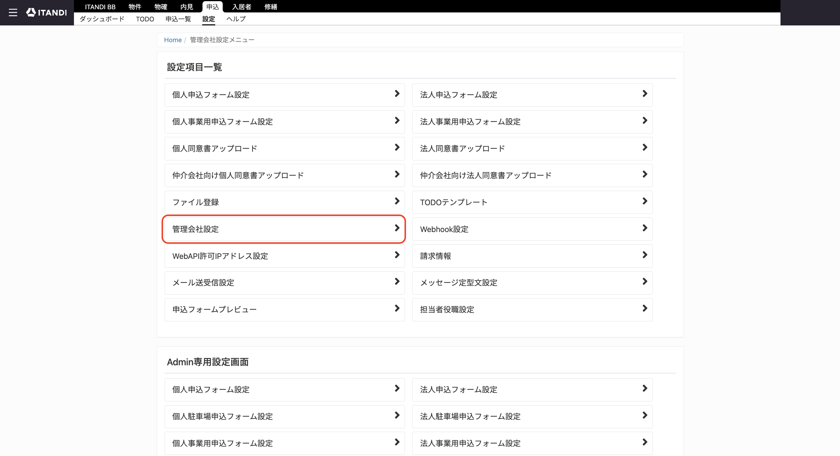
Task: Click the ITANDI logo
Action: click(x=46, y=12)
